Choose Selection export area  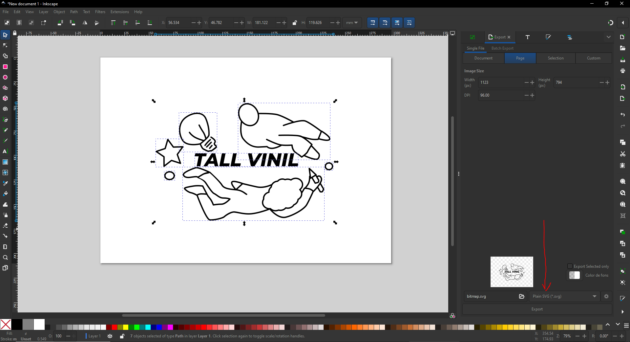tap(556, 58)
